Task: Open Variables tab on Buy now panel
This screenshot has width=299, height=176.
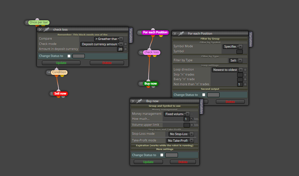Action: coord(201,107)
